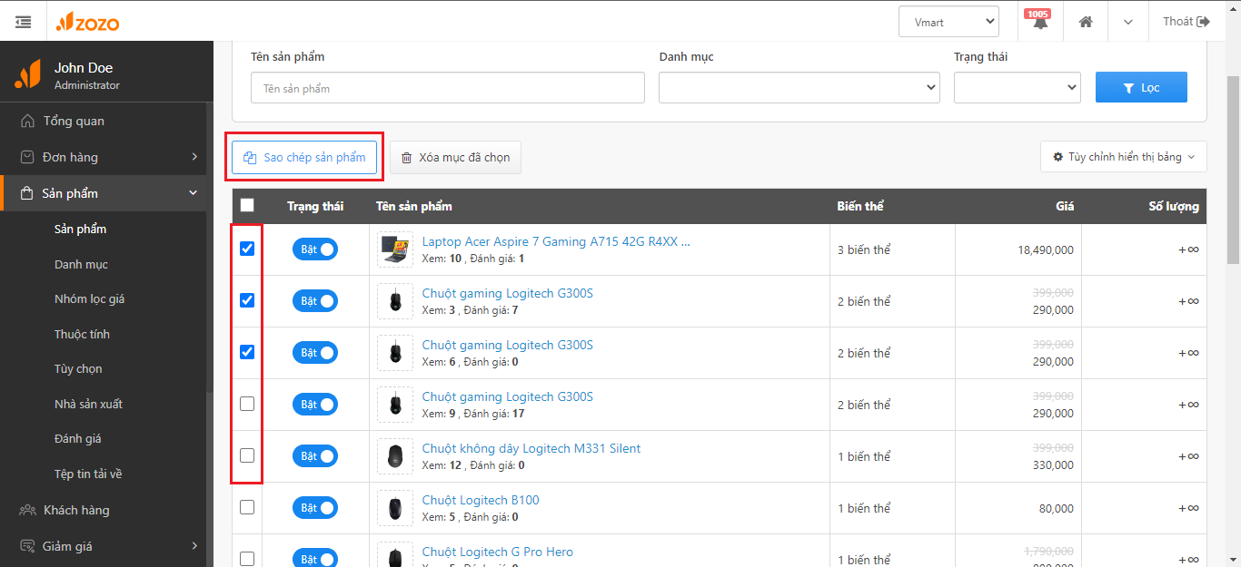Click the Đơn hàng icon in sidebar
This screenshot has height=567, width=1241.
tap(28, 157)
